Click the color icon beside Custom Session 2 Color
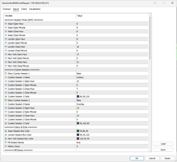177x162 pixels. pyautogui.click(x=6, y=123)
